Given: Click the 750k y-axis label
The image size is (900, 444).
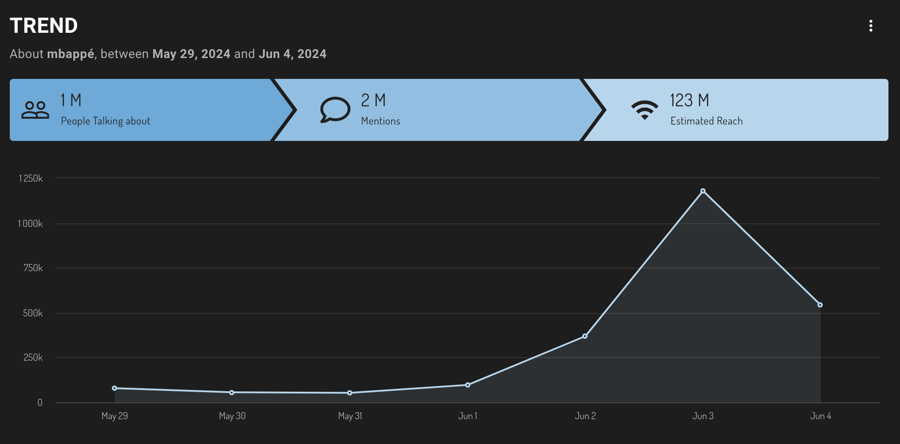Looking at the screenshot, I should pyautogui.click(x=33, y=268).
